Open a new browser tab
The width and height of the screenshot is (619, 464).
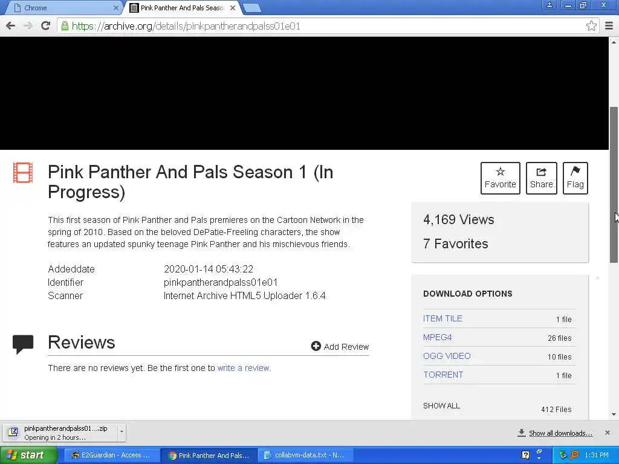pos(251,8)
